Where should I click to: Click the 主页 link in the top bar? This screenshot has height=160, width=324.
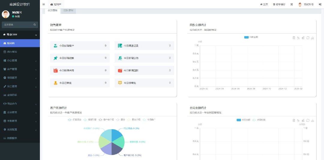tap(264, 4)
